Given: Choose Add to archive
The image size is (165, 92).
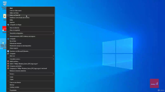Looking at the screenshot, I should pos(30,61).
